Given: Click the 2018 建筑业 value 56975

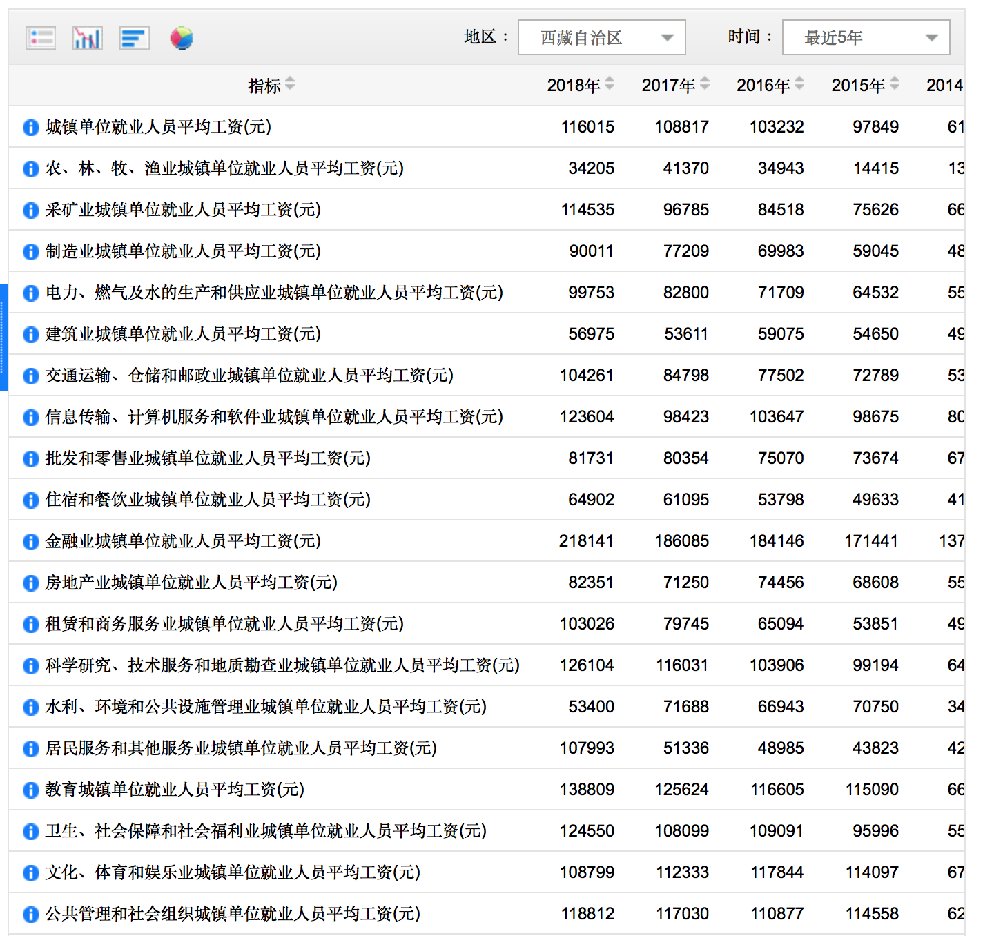Looking at the screenshot, I should click(x=592, y=334).
